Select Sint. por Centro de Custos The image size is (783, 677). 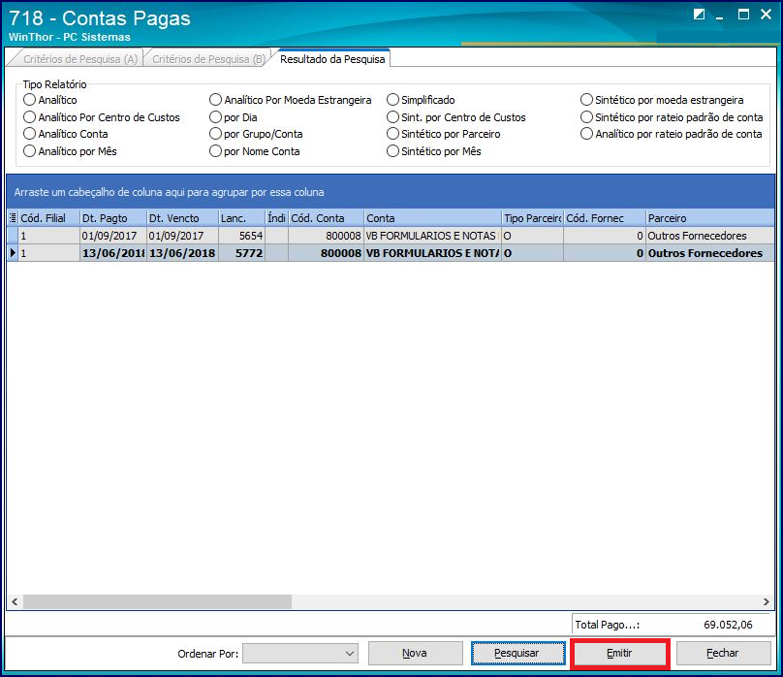(455, 117)
